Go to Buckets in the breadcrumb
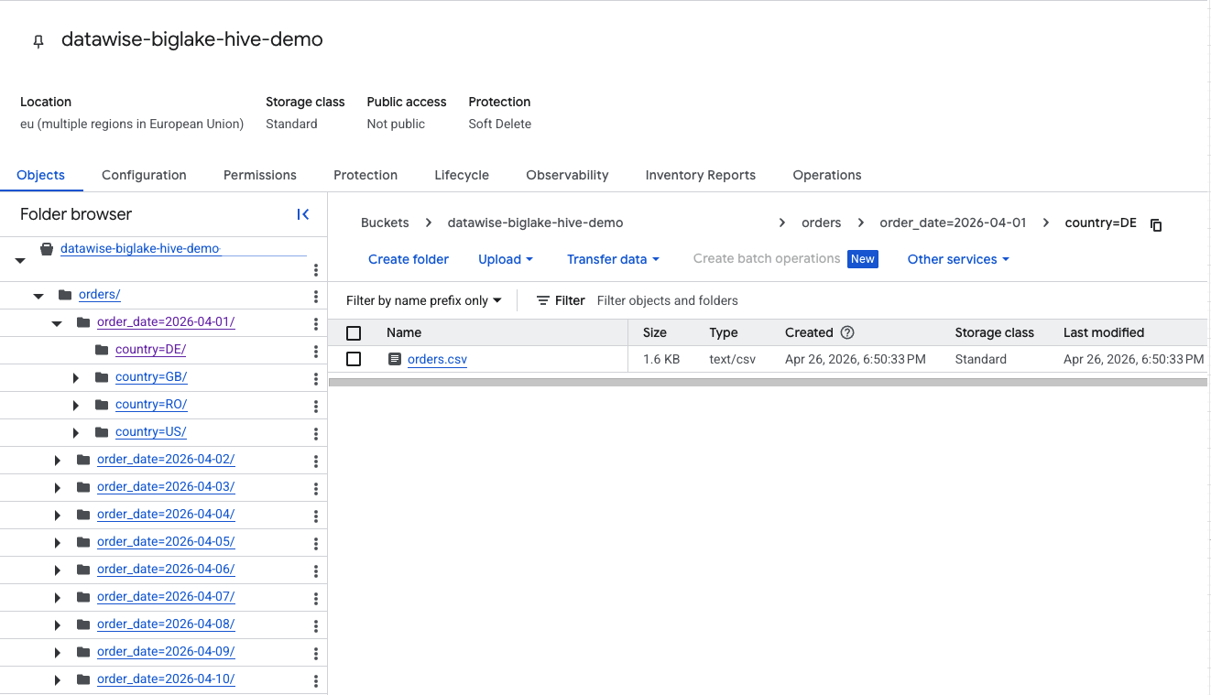The image size is (1211, 695). (385, 223)
